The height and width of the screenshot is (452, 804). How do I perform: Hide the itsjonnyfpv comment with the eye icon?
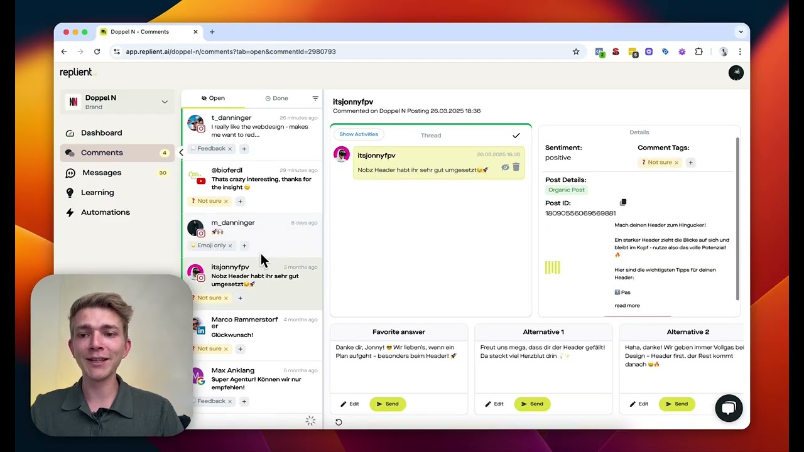click(505, 168)
